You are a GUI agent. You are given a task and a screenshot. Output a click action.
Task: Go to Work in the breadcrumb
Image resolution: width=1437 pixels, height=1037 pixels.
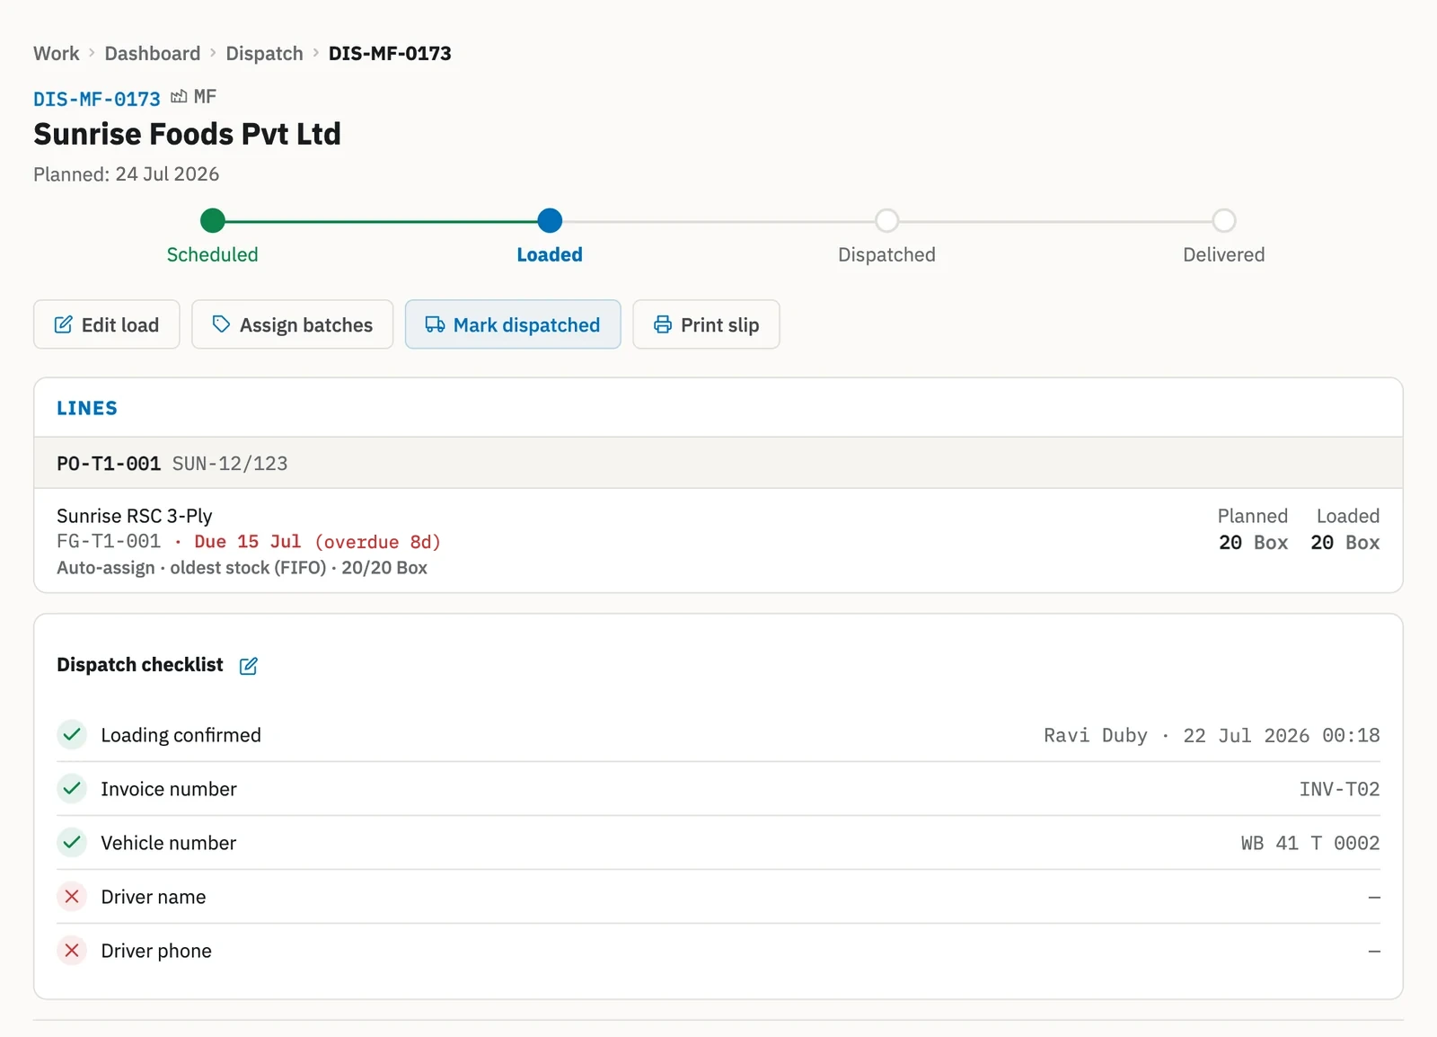56,53
